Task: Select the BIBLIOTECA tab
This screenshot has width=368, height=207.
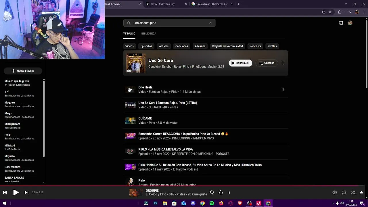Action: tap(149, 34)
